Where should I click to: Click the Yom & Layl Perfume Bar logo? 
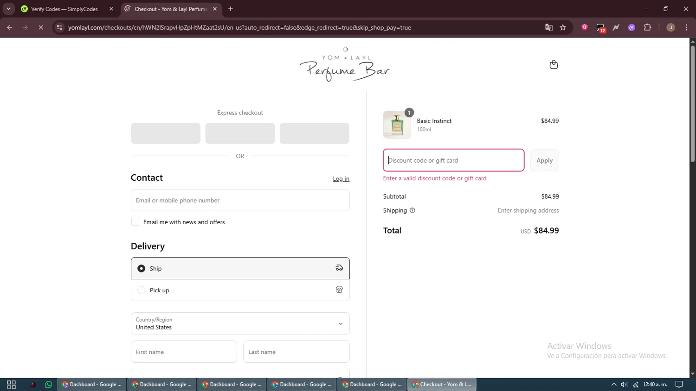pos(344,64)
